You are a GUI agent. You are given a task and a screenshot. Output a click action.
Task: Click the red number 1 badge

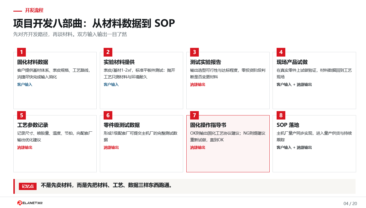(x=21, y=52)
